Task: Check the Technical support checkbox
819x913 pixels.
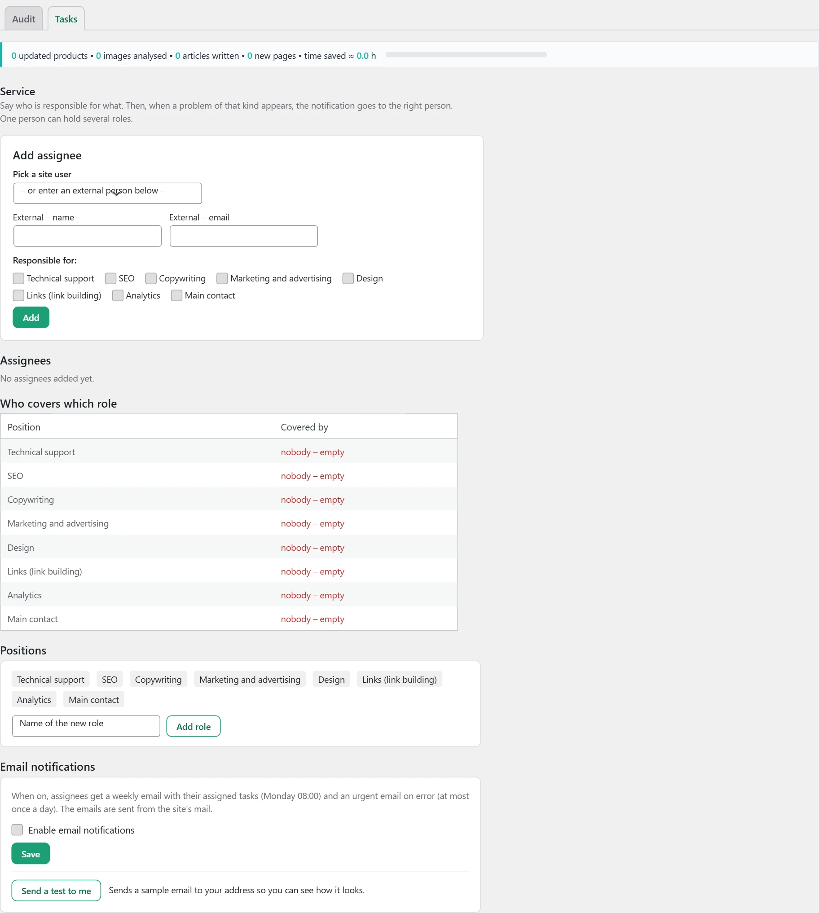Action: pyautogui.click(x=18, y=278)
